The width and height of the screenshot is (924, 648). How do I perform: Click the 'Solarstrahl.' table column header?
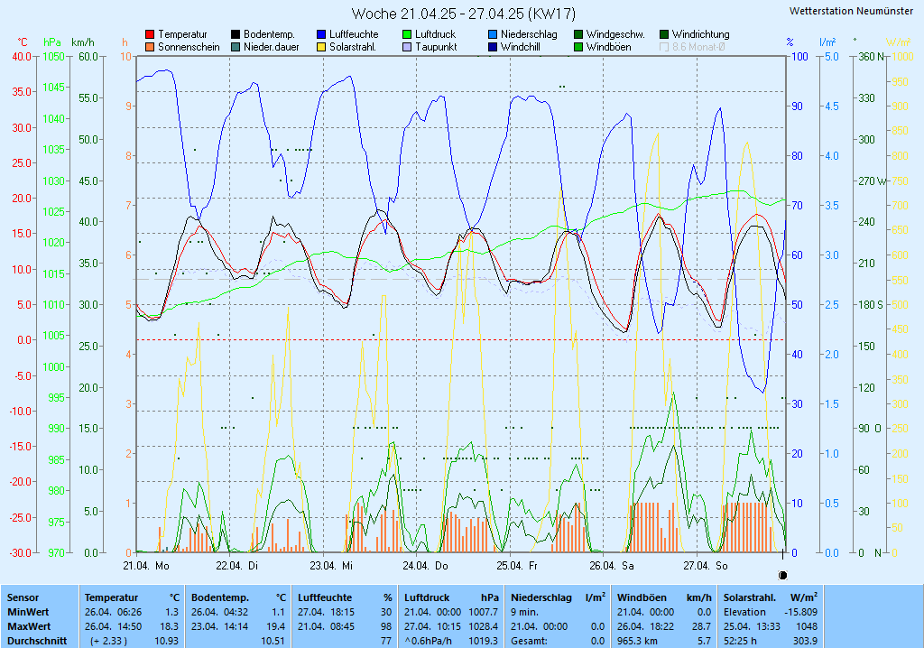pyautogui.click(x=752, y=597)
